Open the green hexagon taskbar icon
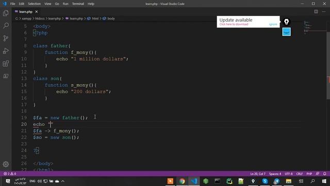 coord(206,181)
